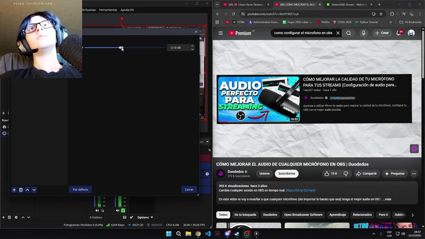Move the source down in the OBS bottom toolbar
The height and width of the screenshot is (239, 425).
pyautogui.click(x=29, y=217)
